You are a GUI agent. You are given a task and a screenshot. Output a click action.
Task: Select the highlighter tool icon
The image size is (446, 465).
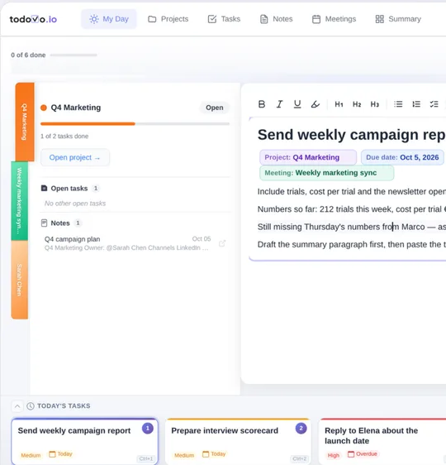(x=316, y=104)
